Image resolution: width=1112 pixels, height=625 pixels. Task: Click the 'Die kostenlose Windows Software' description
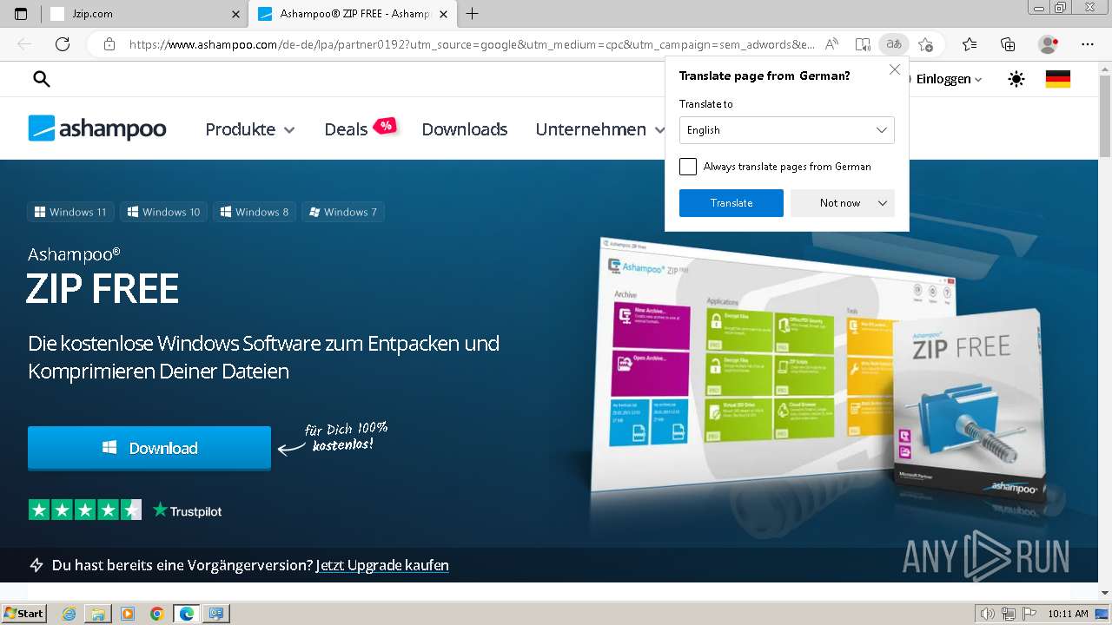click(264, 357)
